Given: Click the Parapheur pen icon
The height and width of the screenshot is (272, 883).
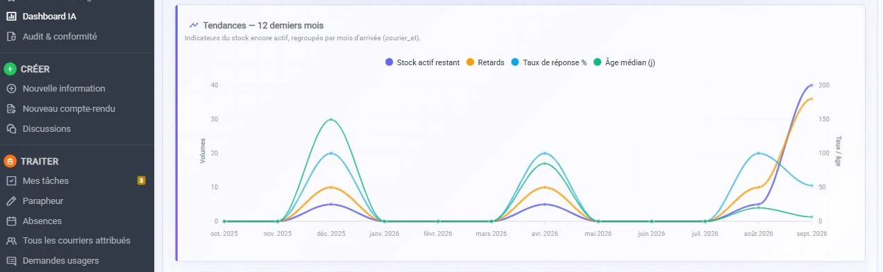Looking at the screenshot, I should pyautogui.click(x=10, y=201).
